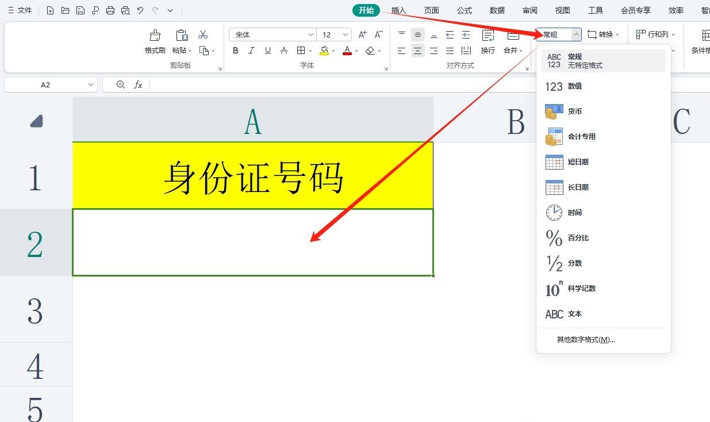Switch to the 数据 tab
710x422 pixels.
(497, 10)
